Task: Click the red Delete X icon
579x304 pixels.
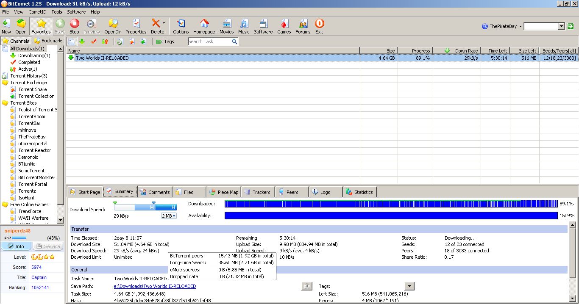Action: point(156,24)
